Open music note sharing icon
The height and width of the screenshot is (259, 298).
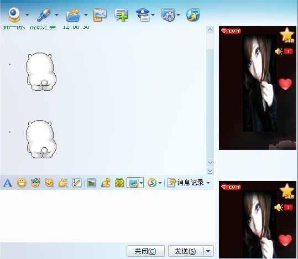[106, 183]
